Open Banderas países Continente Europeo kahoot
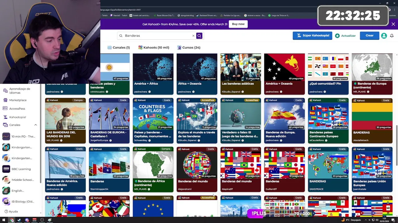398x223 pixels. tap(328, 121)
